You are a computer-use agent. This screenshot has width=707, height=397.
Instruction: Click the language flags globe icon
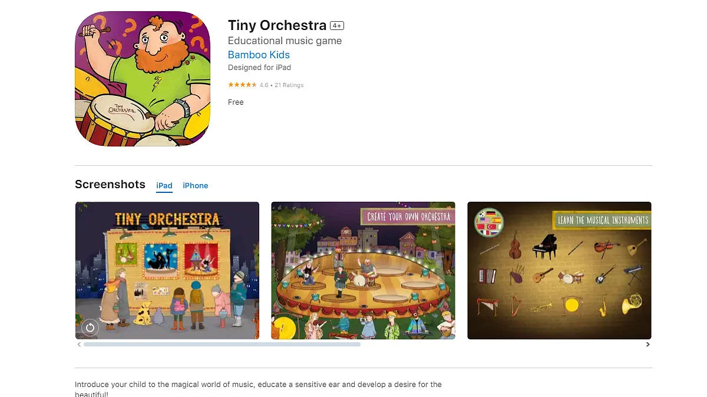[490, 223]
